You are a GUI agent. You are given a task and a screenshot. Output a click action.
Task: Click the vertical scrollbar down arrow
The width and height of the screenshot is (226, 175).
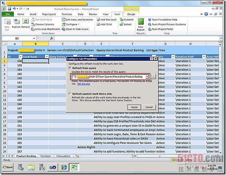click(x=220, y=152)
